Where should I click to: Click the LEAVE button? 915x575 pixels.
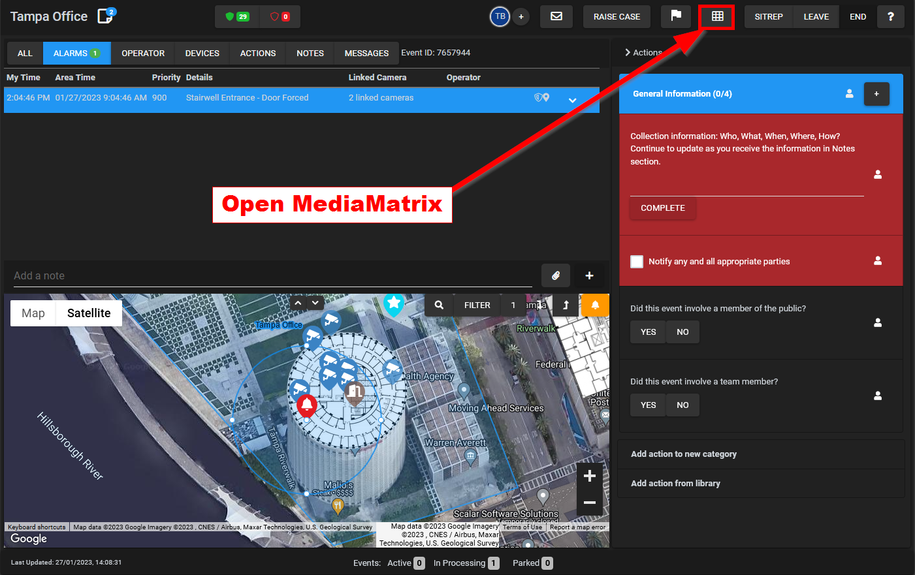(816, 17)
